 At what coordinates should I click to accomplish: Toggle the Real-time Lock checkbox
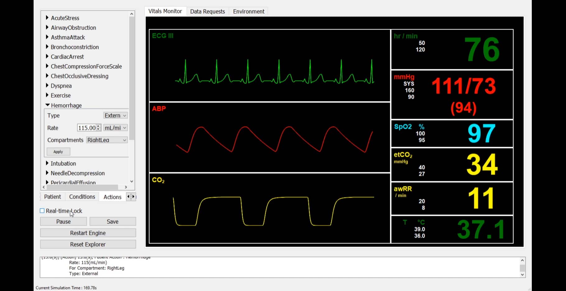pos(42,210)
